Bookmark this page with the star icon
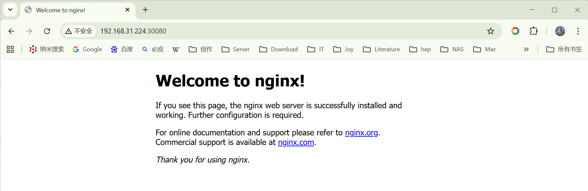This screenshot has width=588, height=191. point(490,31)
